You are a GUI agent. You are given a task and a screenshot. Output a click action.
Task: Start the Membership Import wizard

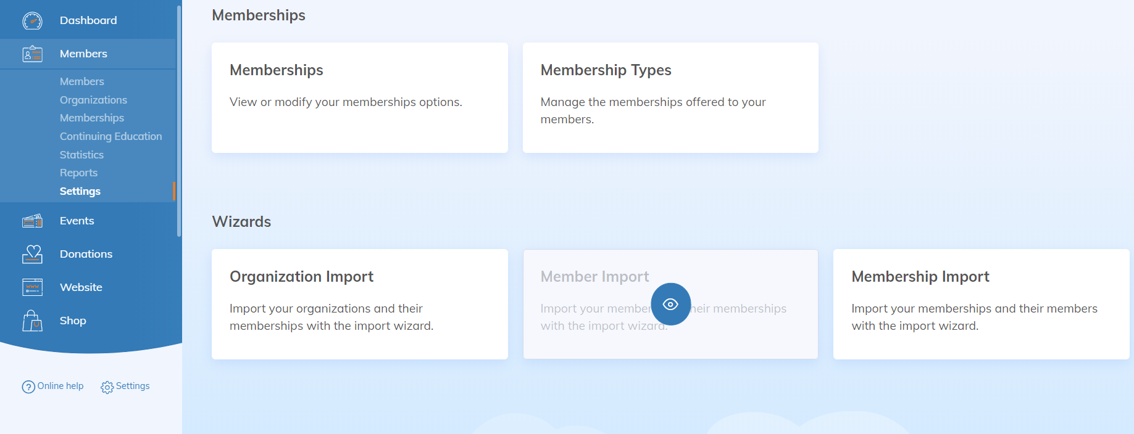click(980, 304)
